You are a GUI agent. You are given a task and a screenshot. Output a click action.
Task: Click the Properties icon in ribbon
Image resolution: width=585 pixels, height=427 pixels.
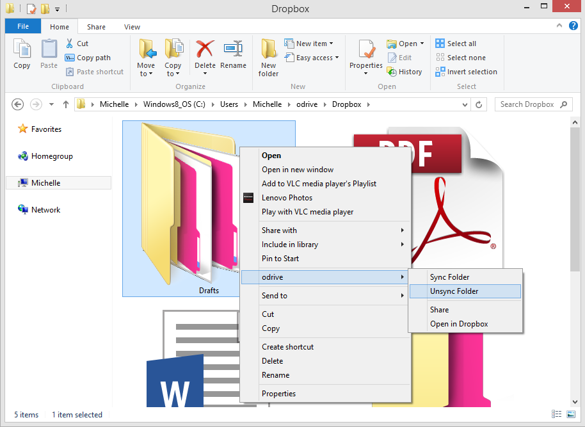pos(366,49)
